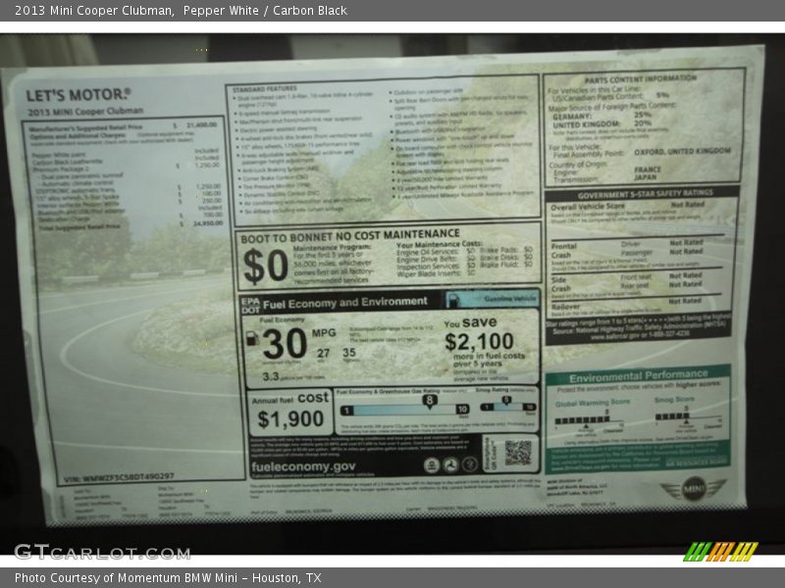
Task: Click the Annual fuel cost $1,900 box
Action: [x=289, y=412]
